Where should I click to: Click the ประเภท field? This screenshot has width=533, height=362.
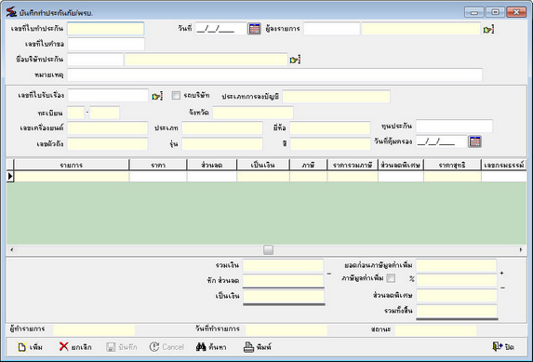tap(222, 128)
